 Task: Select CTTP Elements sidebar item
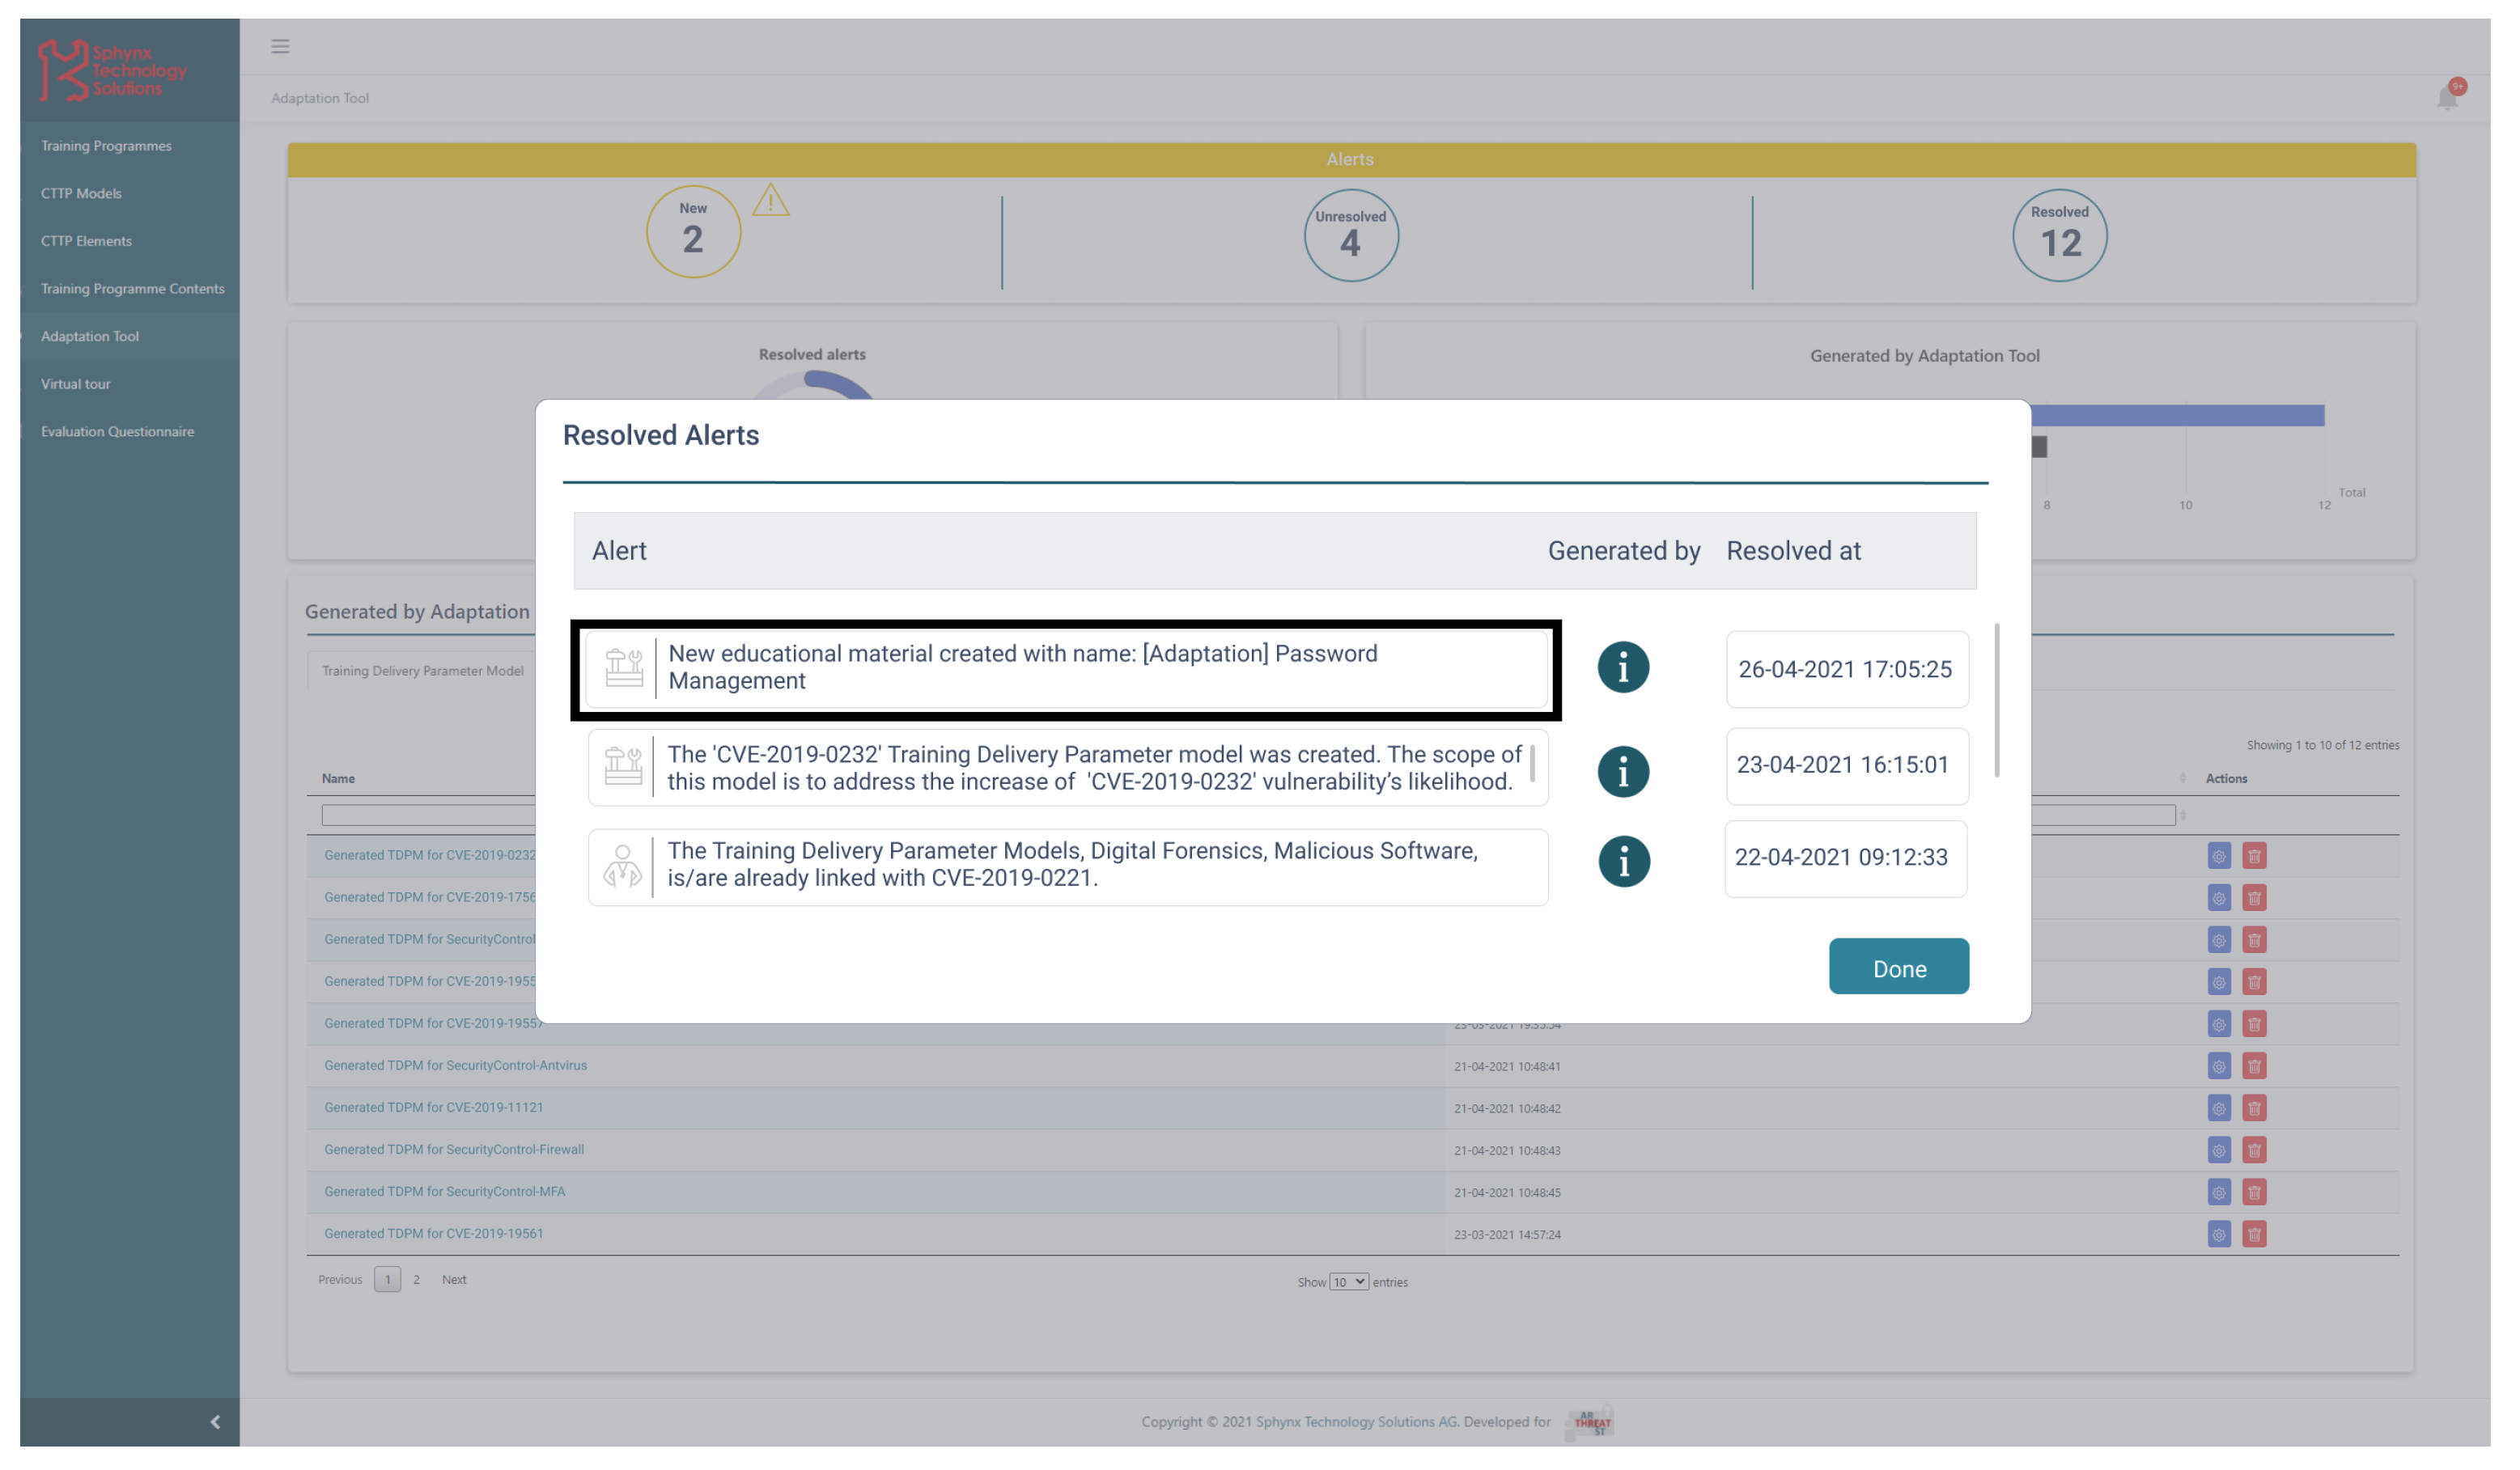(x=86, y=241)
